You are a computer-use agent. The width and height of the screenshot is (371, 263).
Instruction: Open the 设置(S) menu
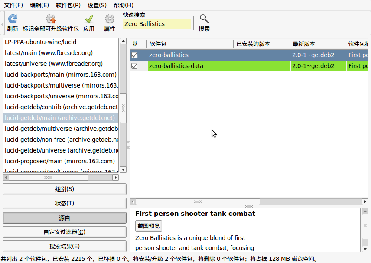click(x=97, y=5)
